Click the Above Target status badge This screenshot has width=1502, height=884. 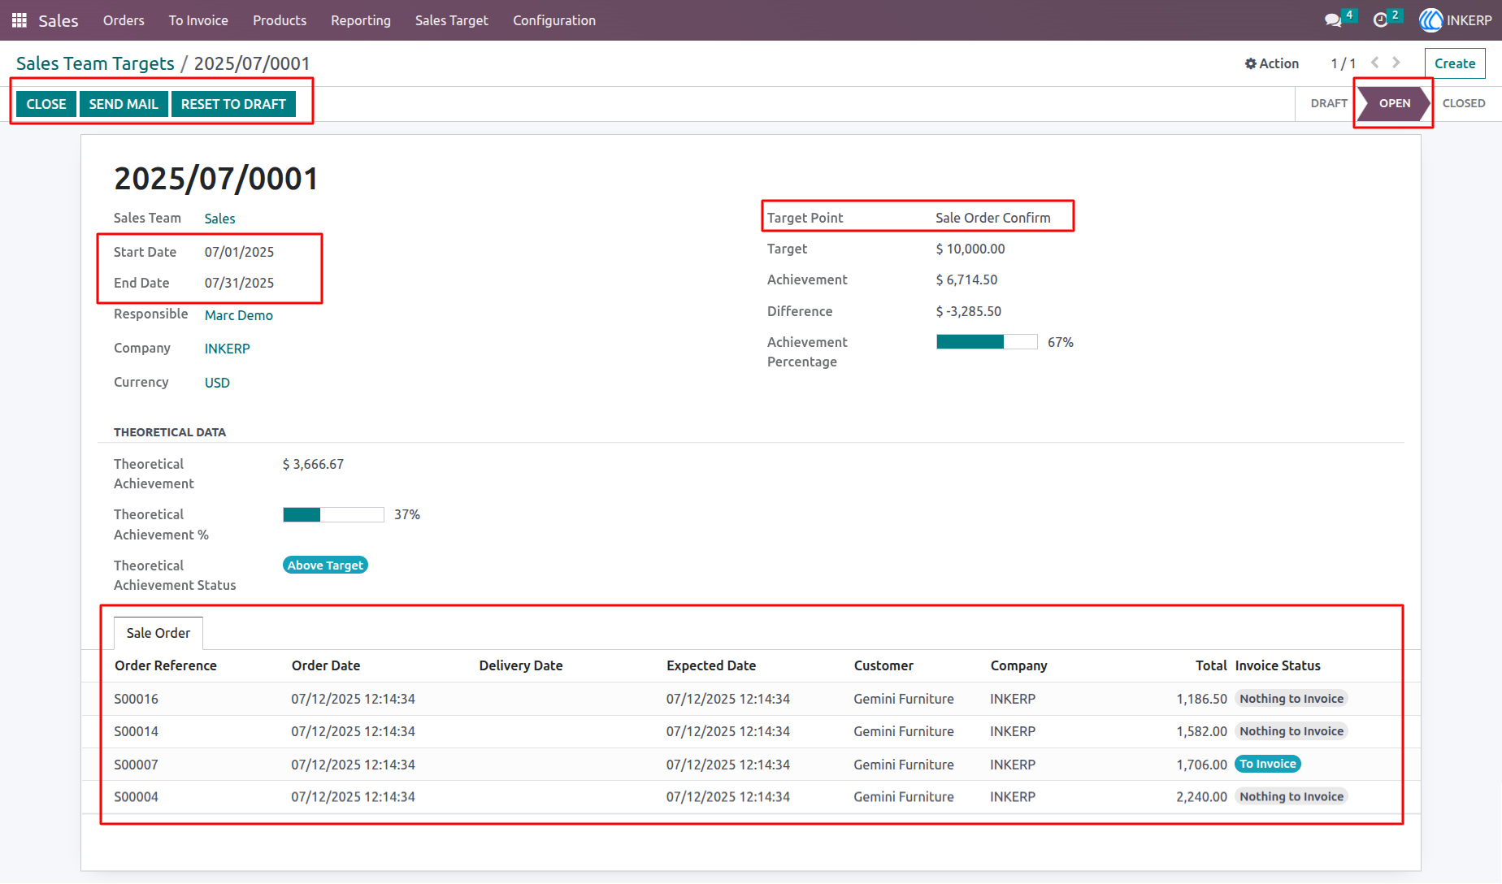click(x=325, y=565)
